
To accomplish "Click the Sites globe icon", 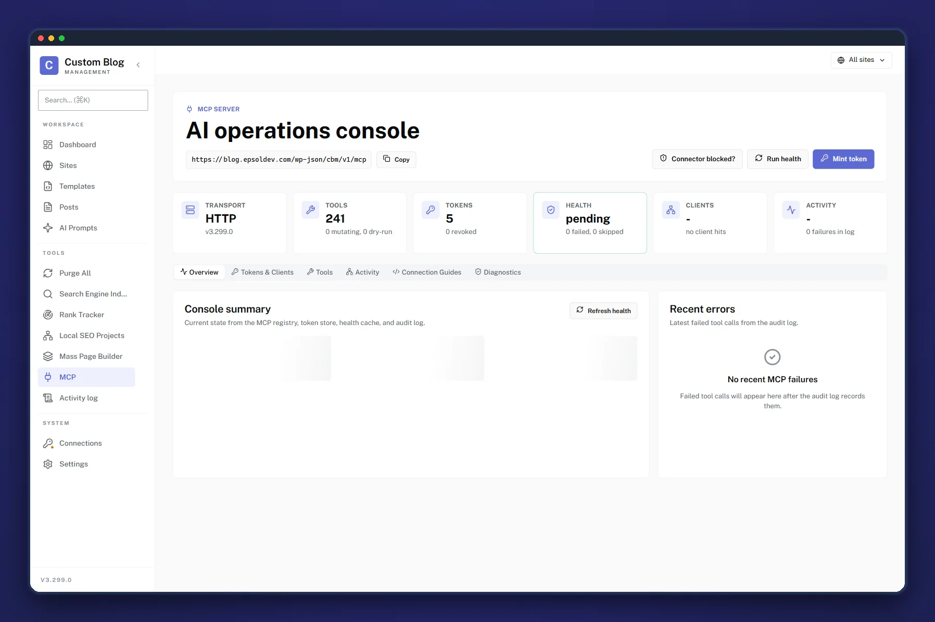I will tap(48, 165).
